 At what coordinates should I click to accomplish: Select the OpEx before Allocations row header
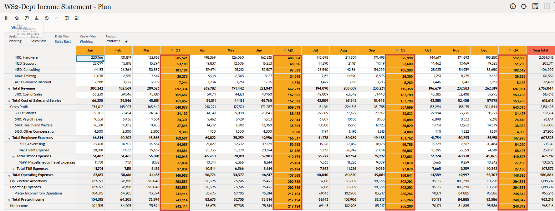40,181
